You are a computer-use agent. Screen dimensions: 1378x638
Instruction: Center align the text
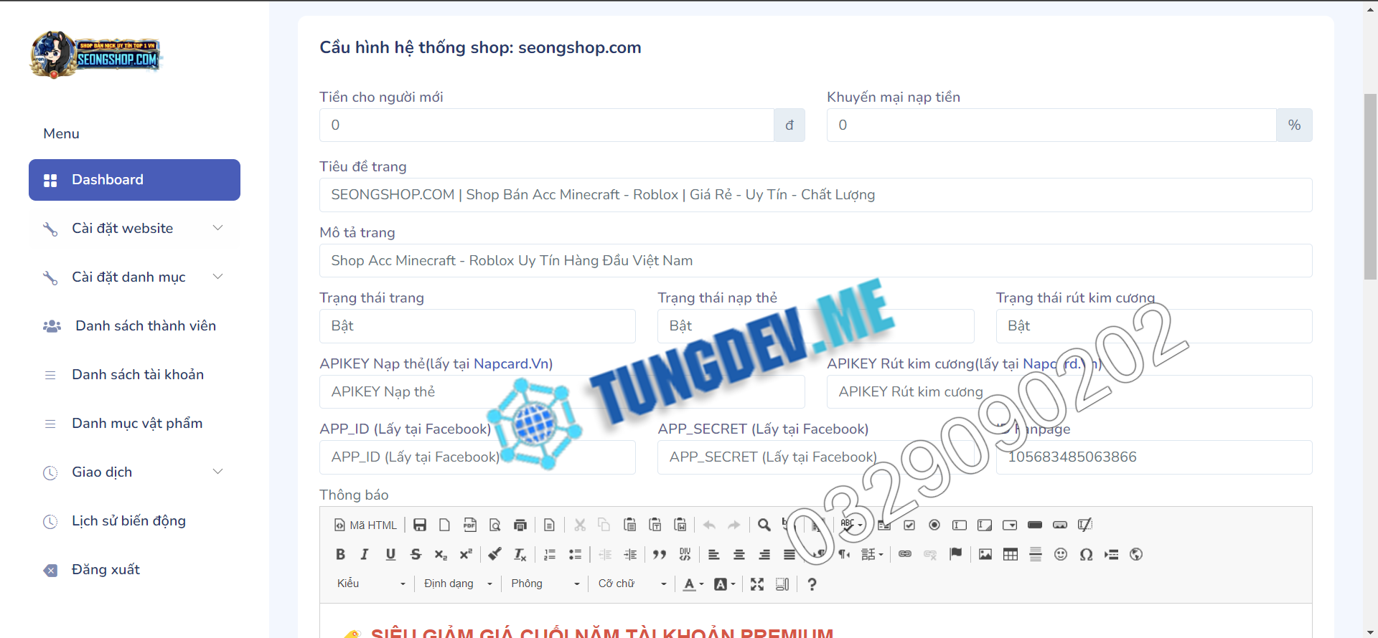pos(739,554)
